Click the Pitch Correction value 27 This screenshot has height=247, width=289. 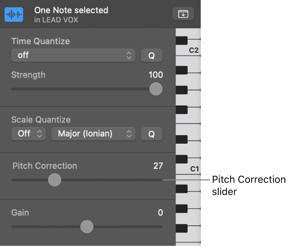tap(158, 166)
